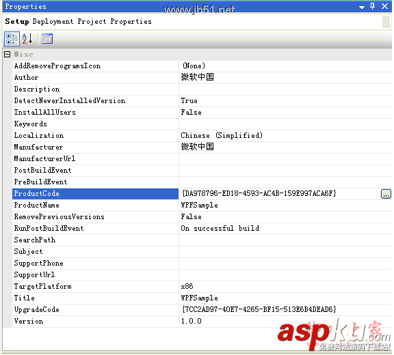
Task: Click the ProductName WPFSample value
Action: pyautogui.click(x=200, y=205)
